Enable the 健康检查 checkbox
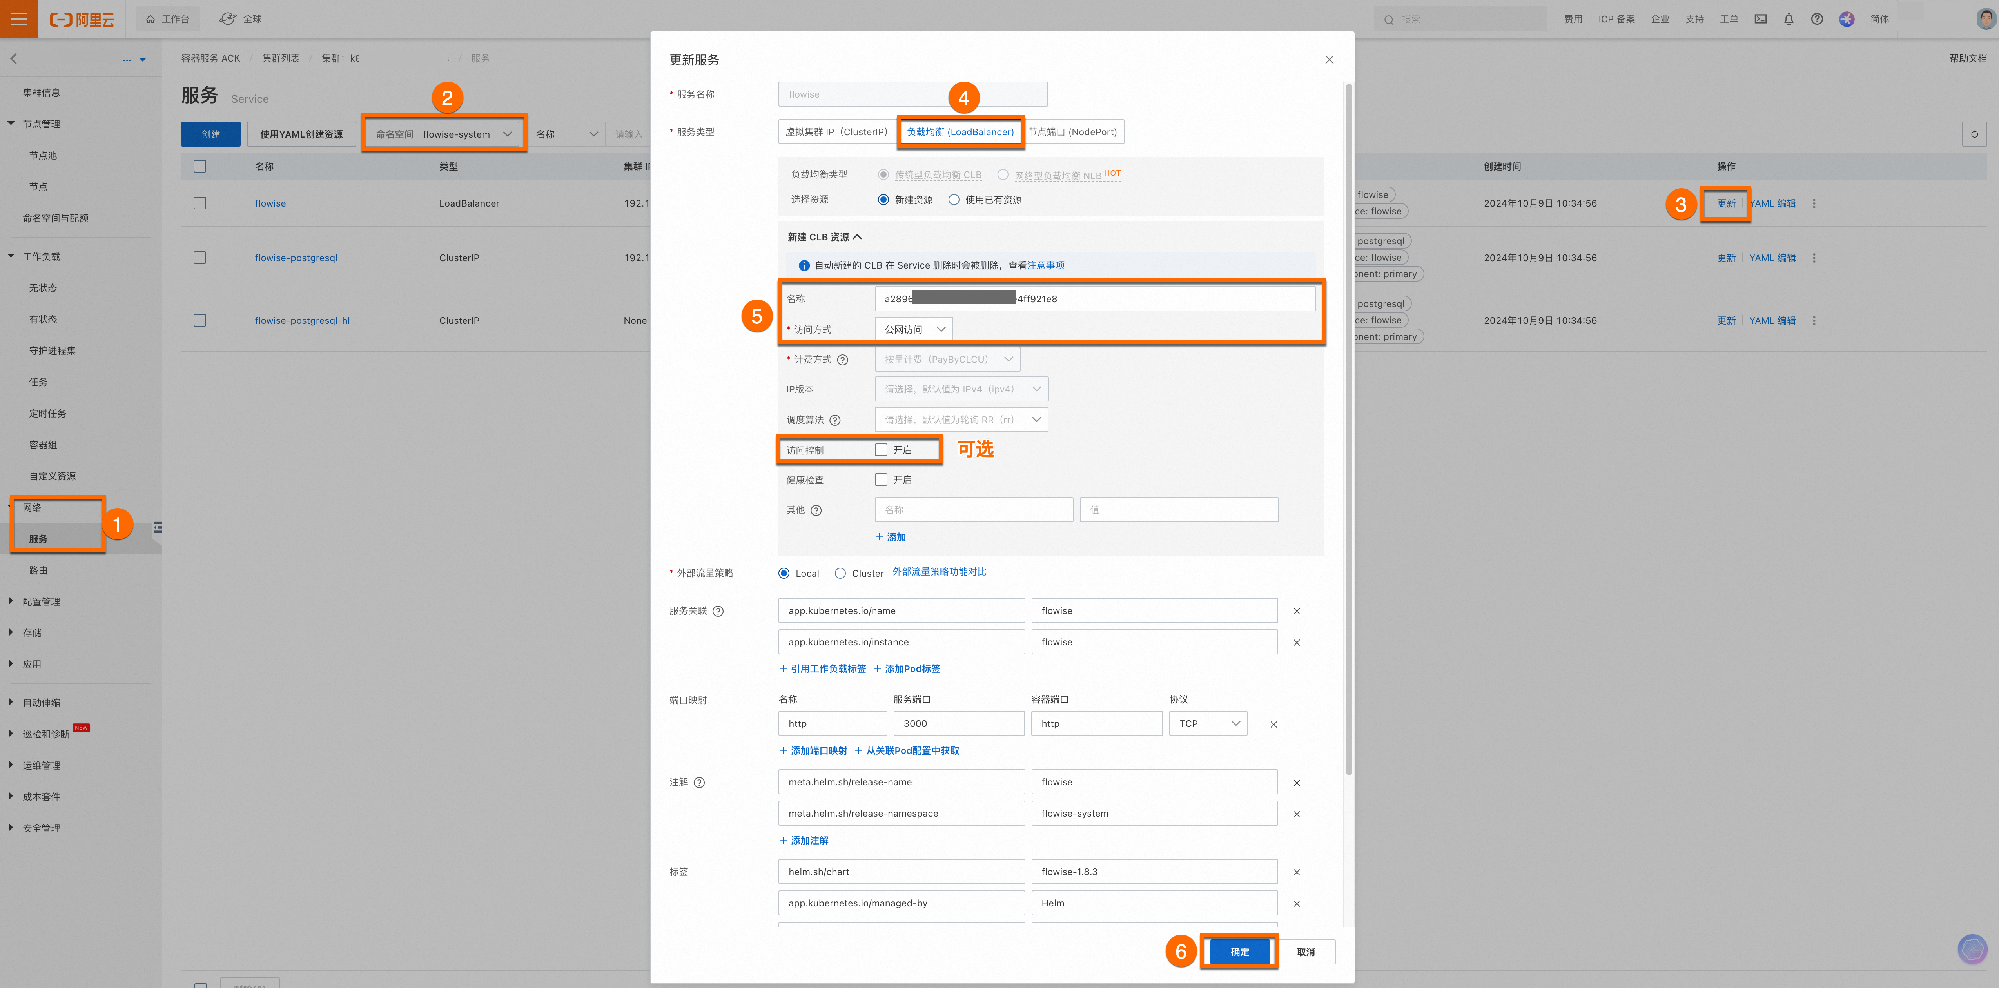This screenshot has height=988, width=1999. click(881, 479)
